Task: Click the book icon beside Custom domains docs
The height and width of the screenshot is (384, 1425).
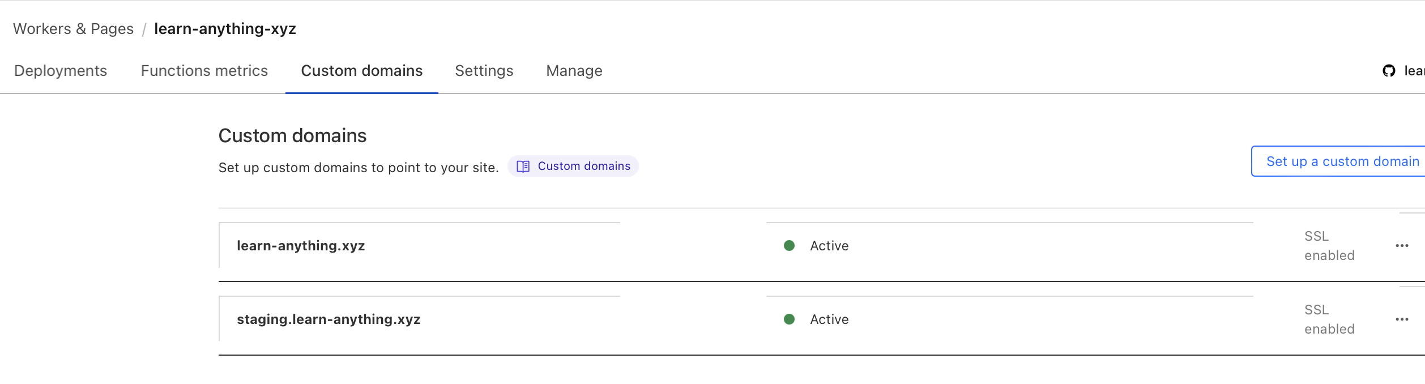Action: 523,167
